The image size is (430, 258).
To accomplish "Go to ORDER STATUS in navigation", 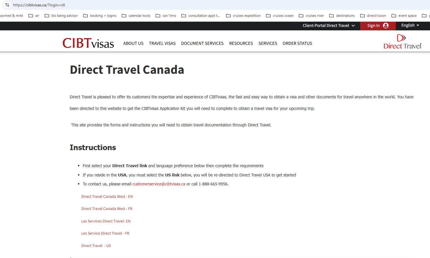I will coord(297,43).
